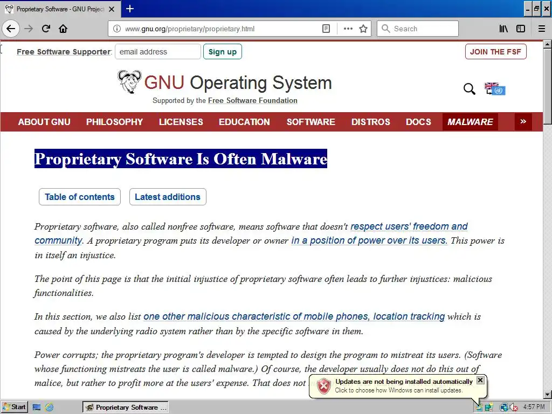Screen dimensions: 552x414
Task: Select the Proprietary Software taskbar button
Action: coord(126,408)
